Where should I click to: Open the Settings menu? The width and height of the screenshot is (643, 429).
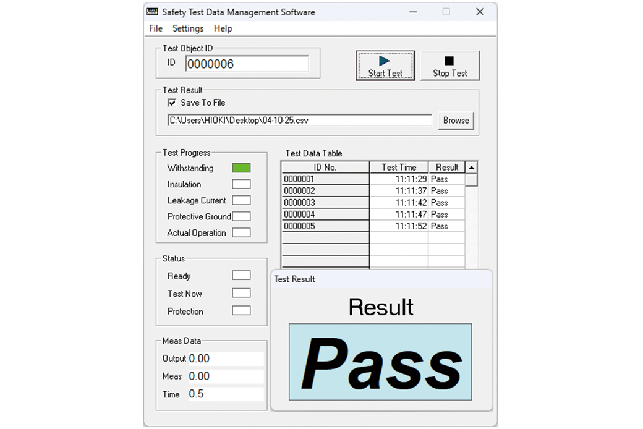pos(188,28)
